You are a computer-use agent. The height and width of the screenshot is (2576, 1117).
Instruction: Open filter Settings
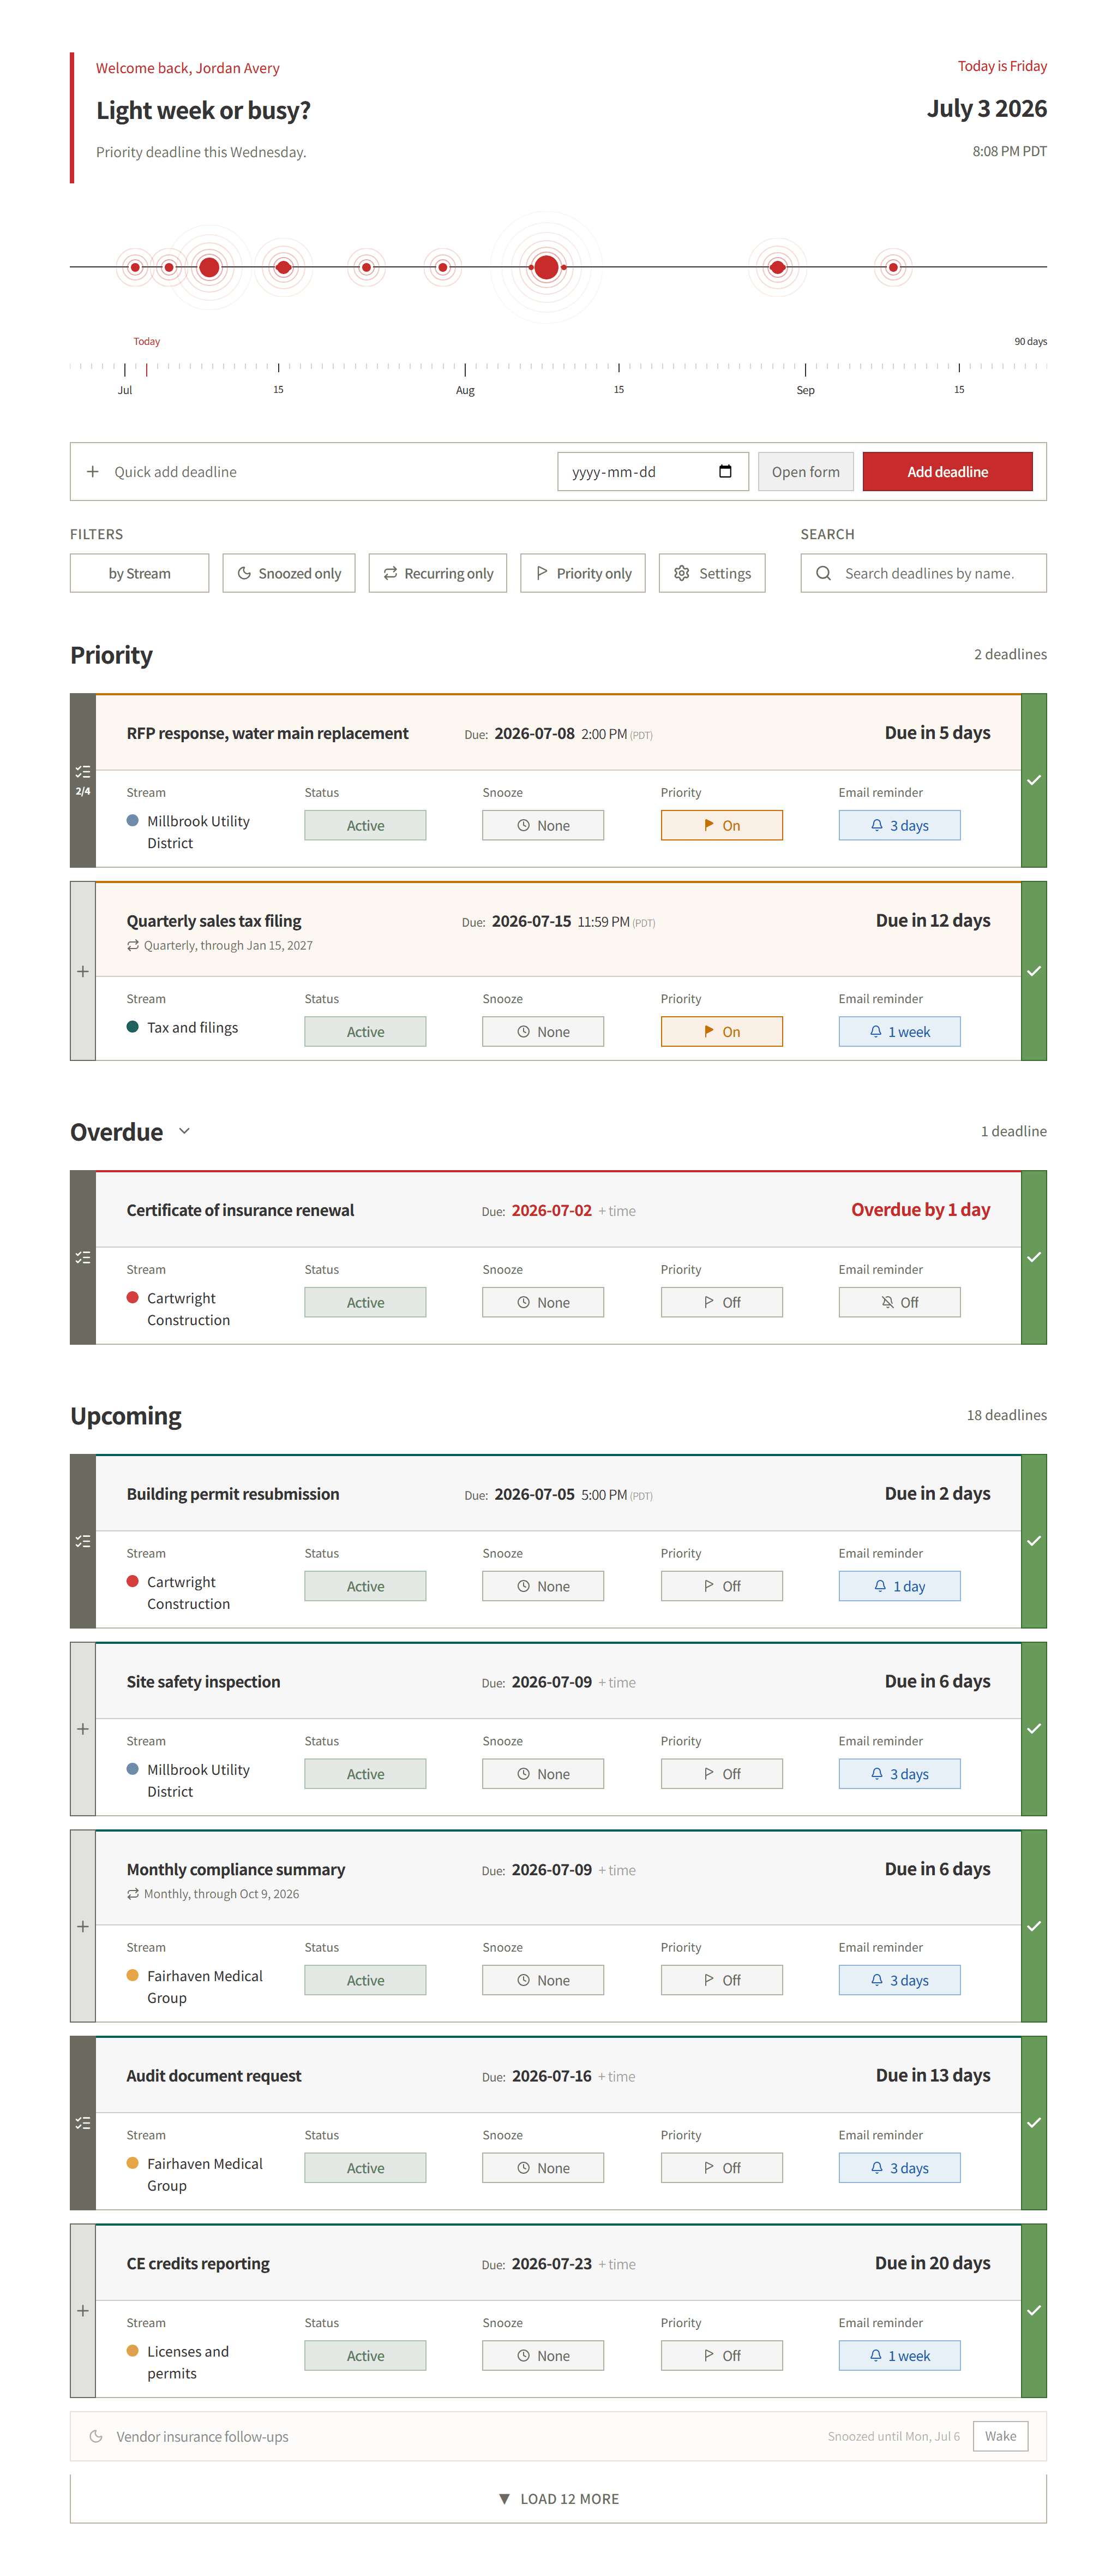(712, 573)
